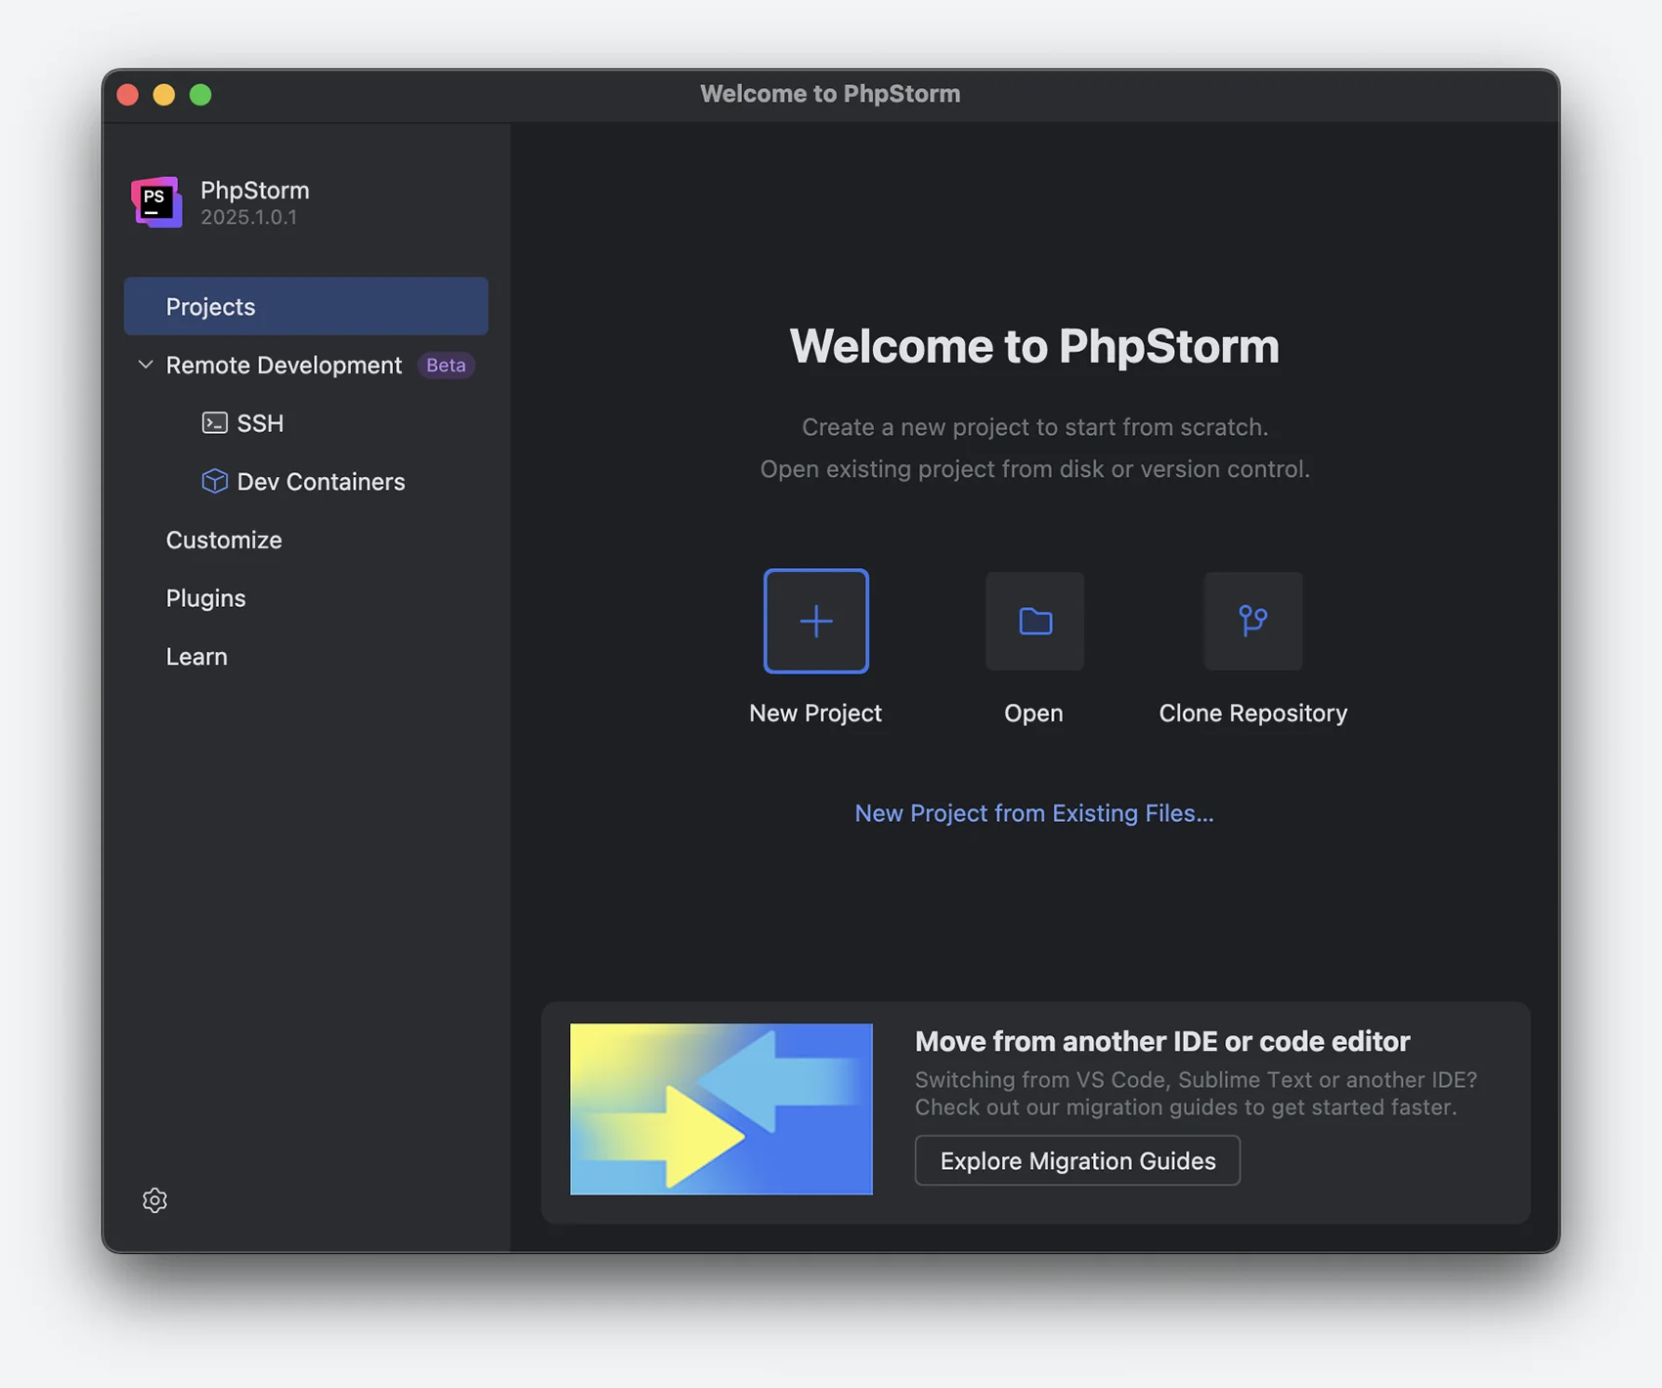
Task: Click the Open folder icon
Action: point(1034,621)
